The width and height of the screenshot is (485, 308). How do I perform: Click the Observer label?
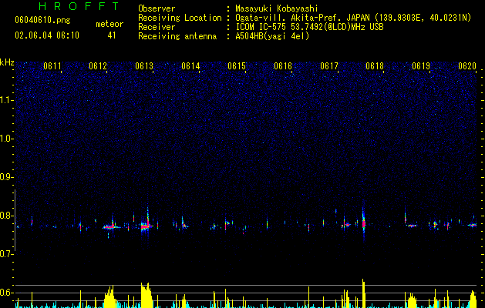tap(157, 8)
